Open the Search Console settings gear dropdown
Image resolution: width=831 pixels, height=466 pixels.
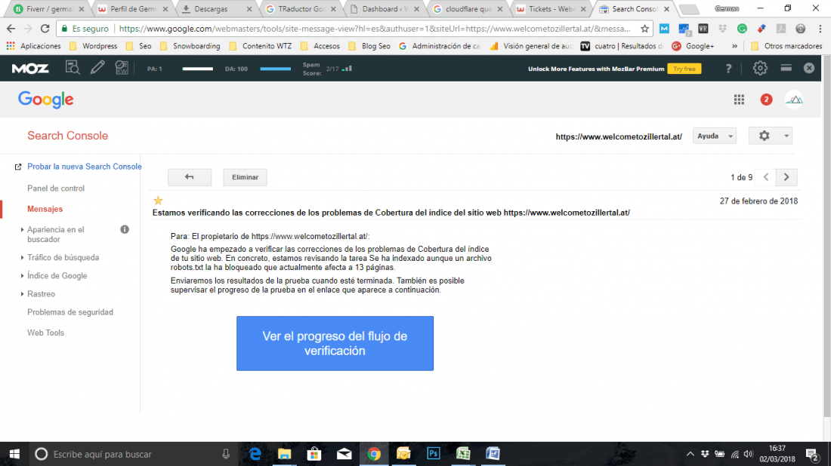pyautogui.click(x=770, y=136)
